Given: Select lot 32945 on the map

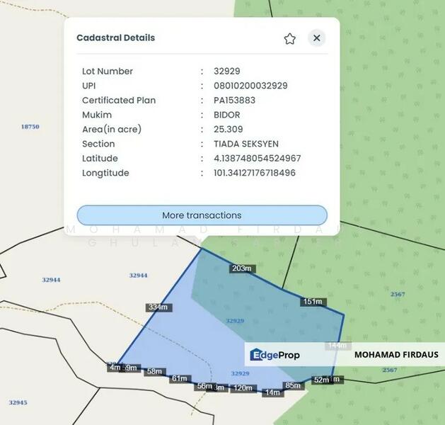Looking at the screenshot, I should click(x=18, y=402).
